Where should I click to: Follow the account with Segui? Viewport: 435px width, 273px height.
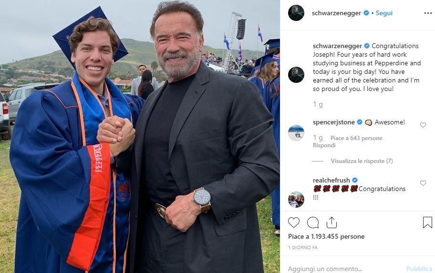[x=384, y=13]
